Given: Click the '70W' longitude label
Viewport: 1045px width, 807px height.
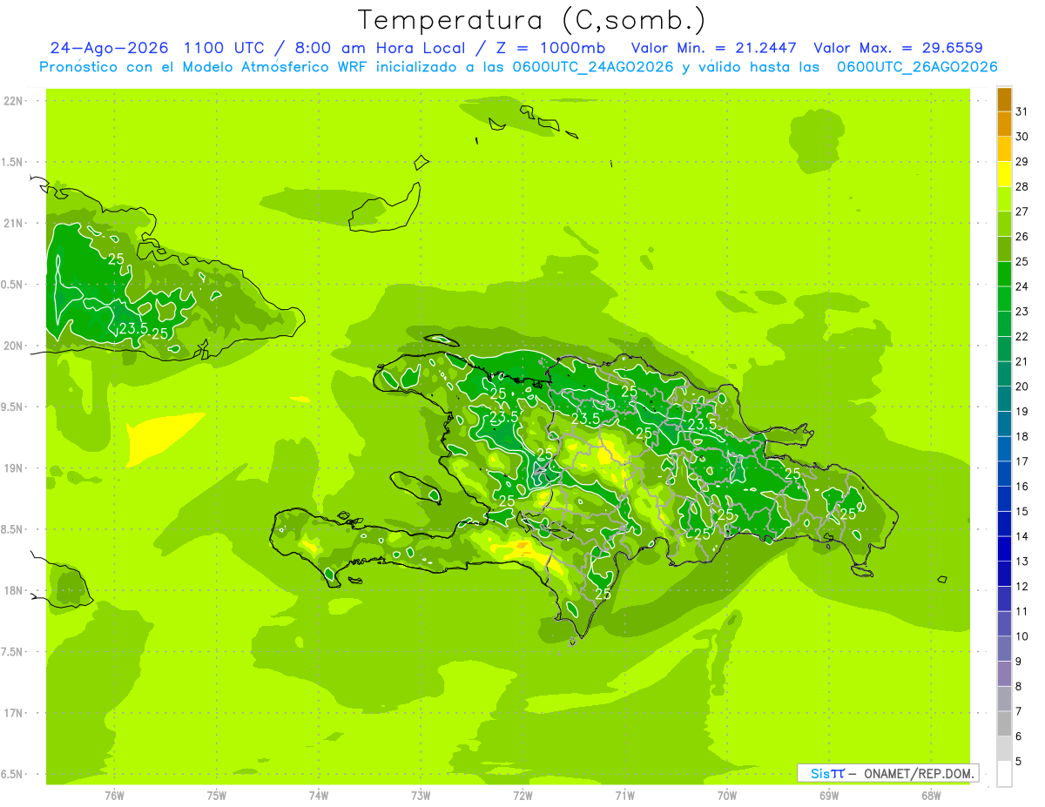Looking at the screenshot, I should coord(727,796).
